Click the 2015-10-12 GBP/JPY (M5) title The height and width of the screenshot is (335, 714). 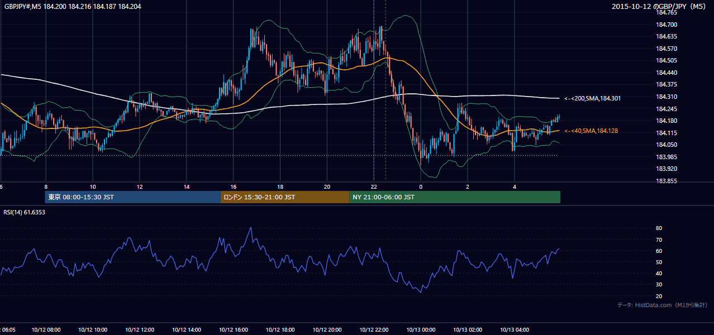pyautogui.click(x=660, y=6)
